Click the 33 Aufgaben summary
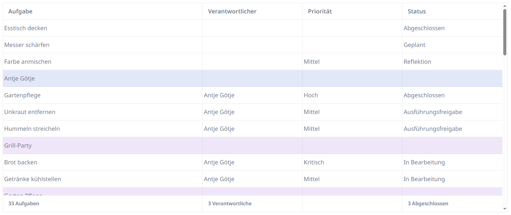The width and height of the screenshot is (511, 215). point(24,203)
